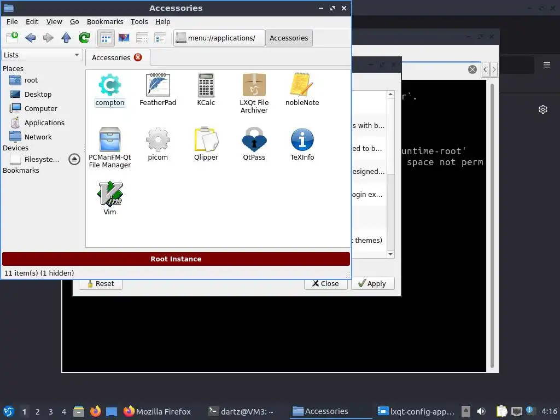This screenshot has width=560, height=420.
Task: Open the View menu
Action: (x=54, y=22)
